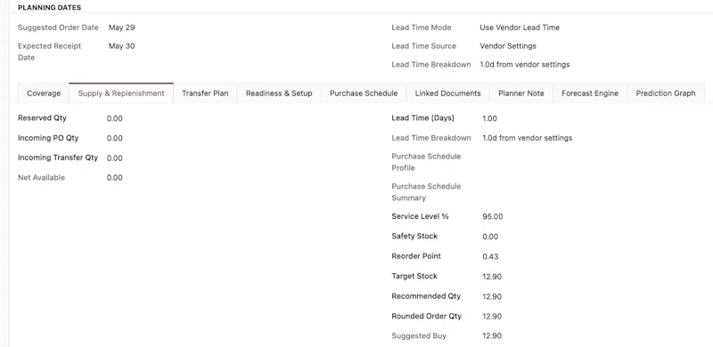The height and width of the screenshot is (347, 713).
Task: Click the Use Vendor Lead Time value
Action: pos(520,28)
